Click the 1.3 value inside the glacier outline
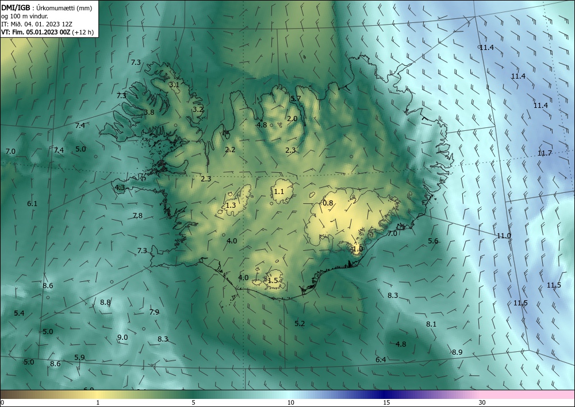This screenshot has width=575, height=407. click(231, 206)
